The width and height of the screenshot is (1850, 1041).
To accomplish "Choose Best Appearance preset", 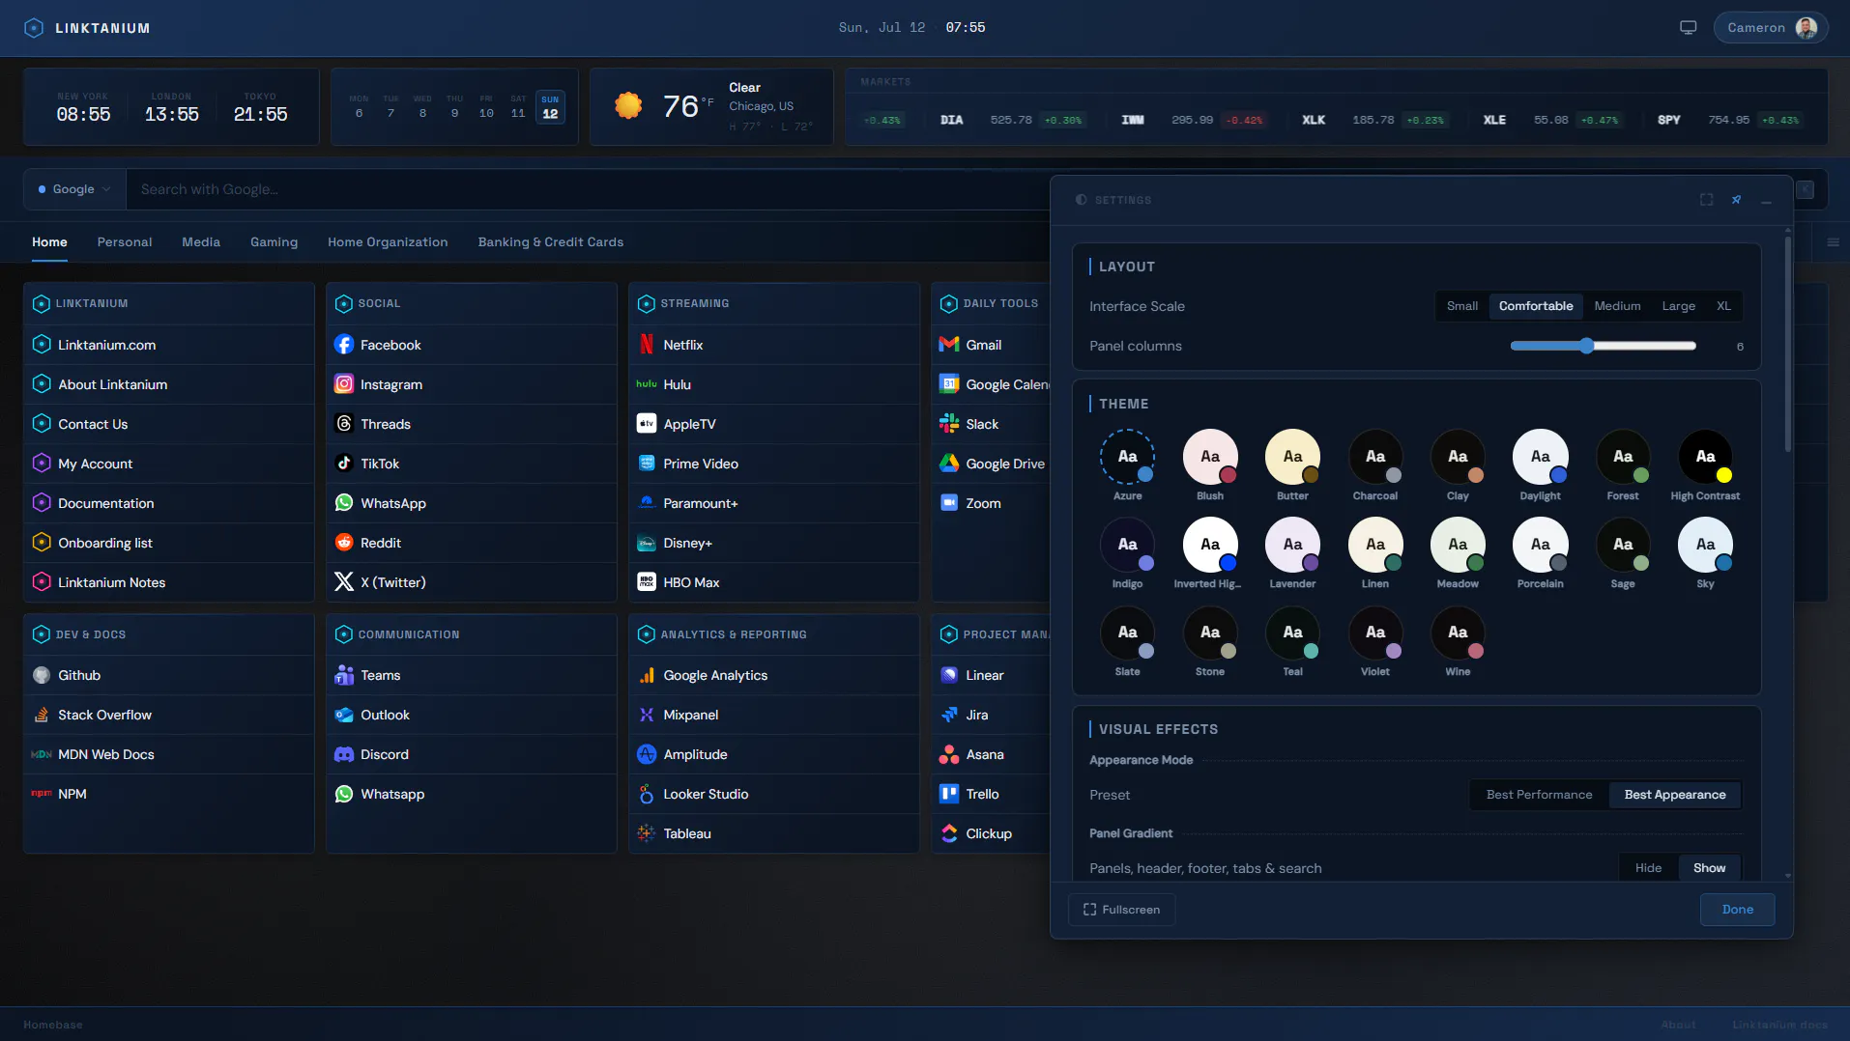I will pyautogui.click(x=1674, y=795).
